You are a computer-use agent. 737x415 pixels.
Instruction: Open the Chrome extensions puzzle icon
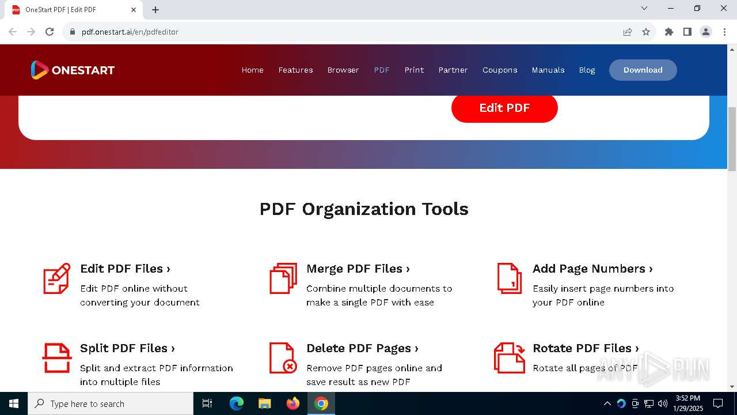pyautogui.click(x=669, y=32)
